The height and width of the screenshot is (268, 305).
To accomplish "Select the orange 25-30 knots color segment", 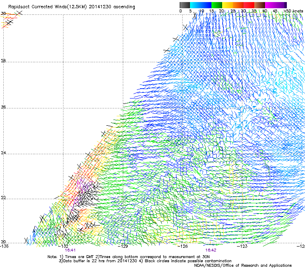I will tap(238, 5).
